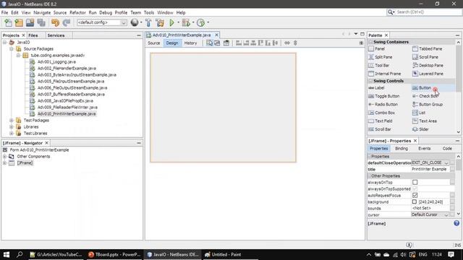This screenshot has width=463, height=260.
Task: Collapse the Source Packages node
Action: tap(12, 49)
